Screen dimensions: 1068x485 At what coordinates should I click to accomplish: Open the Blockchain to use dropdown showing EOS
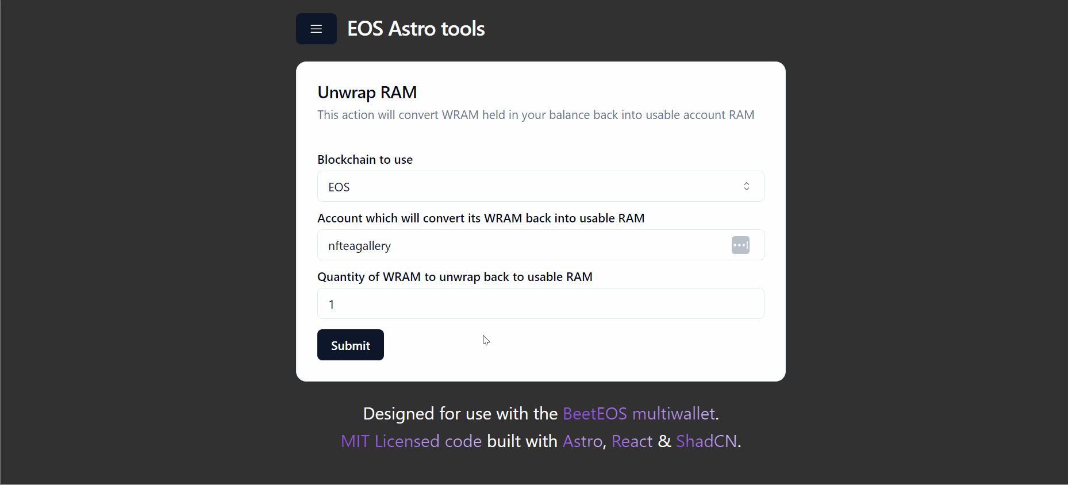pos(540,186)
